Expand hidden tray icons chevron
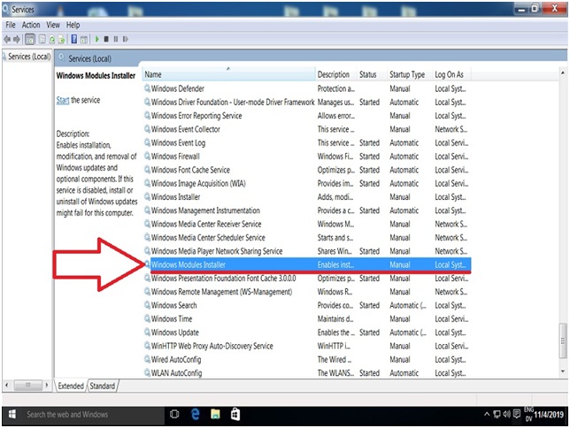Screen dimensions: 570x428 point(487,414)
